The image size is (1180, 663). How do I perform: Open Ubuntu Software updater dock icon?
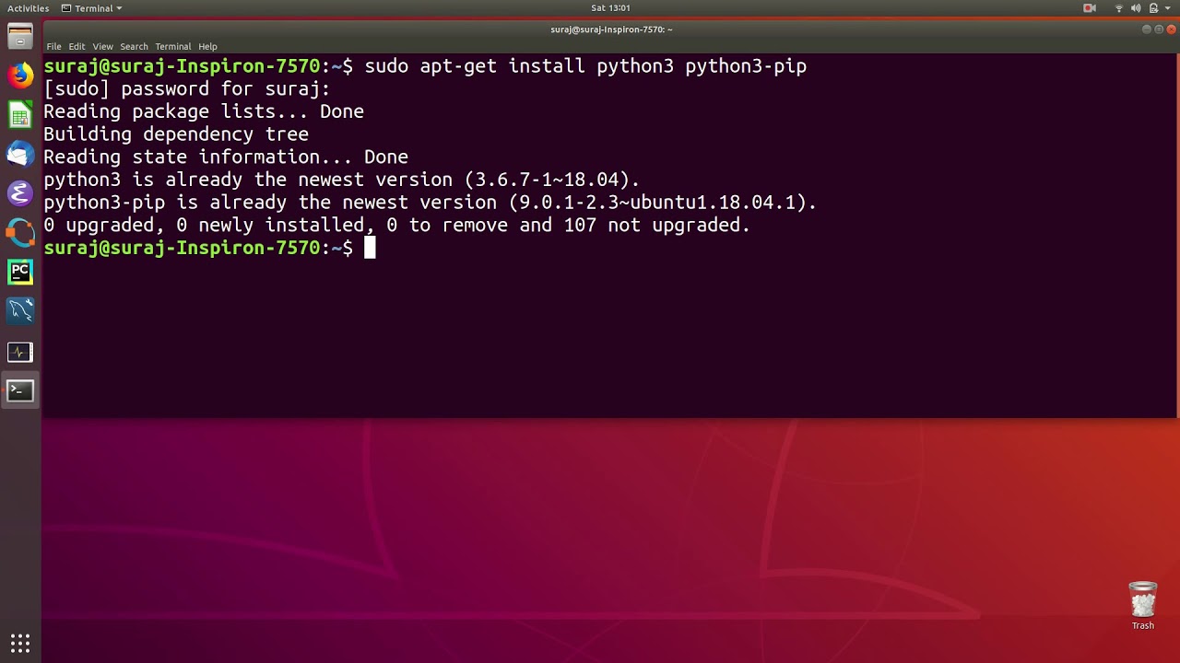click(x=19, y=233)
